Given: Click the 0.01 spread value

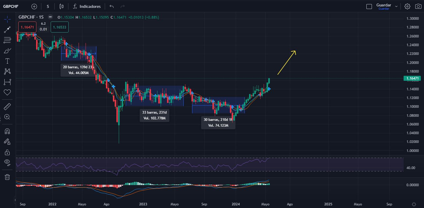Looking at the screenshot, I should pyautogui.click(x=43, y=29).
